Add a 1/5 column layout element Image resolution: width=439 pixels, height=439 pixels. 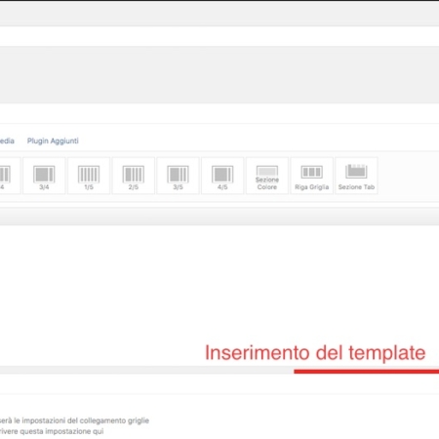[89, 176]
